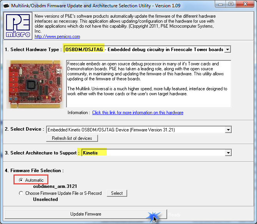Click the title bar application icon

point(7,6)
